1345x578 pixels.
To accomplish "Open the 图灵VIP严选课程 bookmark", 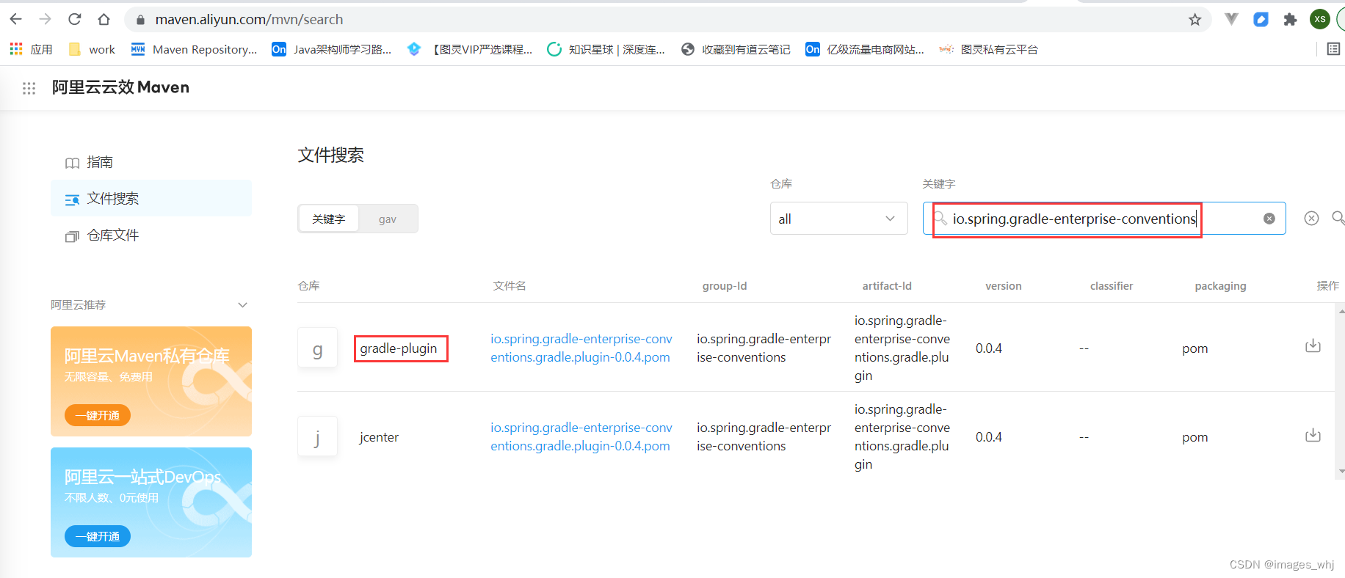I will click(x=470, y=49).
